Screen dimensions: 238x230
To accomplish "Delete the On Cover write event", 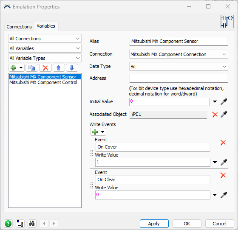I will (223, 143).
